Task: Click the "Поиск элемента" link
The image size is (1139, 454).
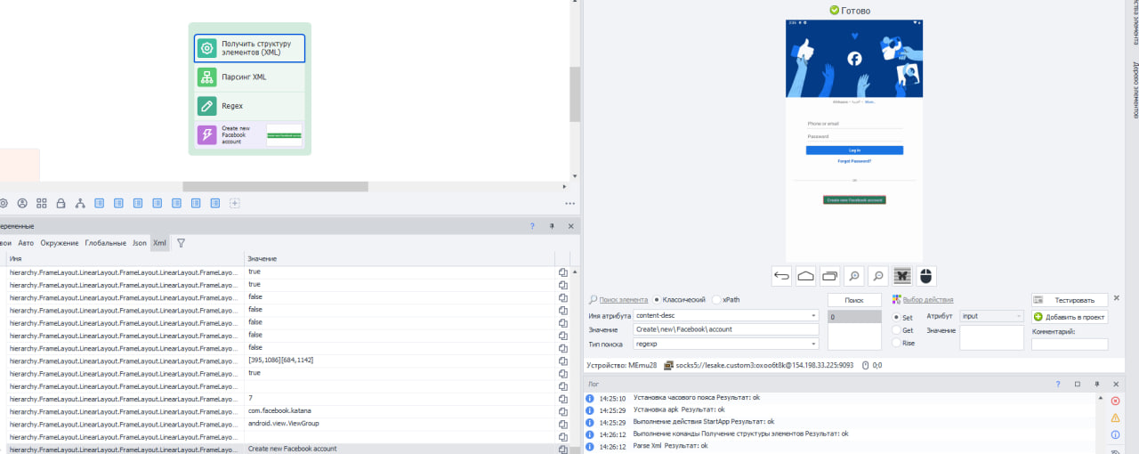Action: pos(624,300)
